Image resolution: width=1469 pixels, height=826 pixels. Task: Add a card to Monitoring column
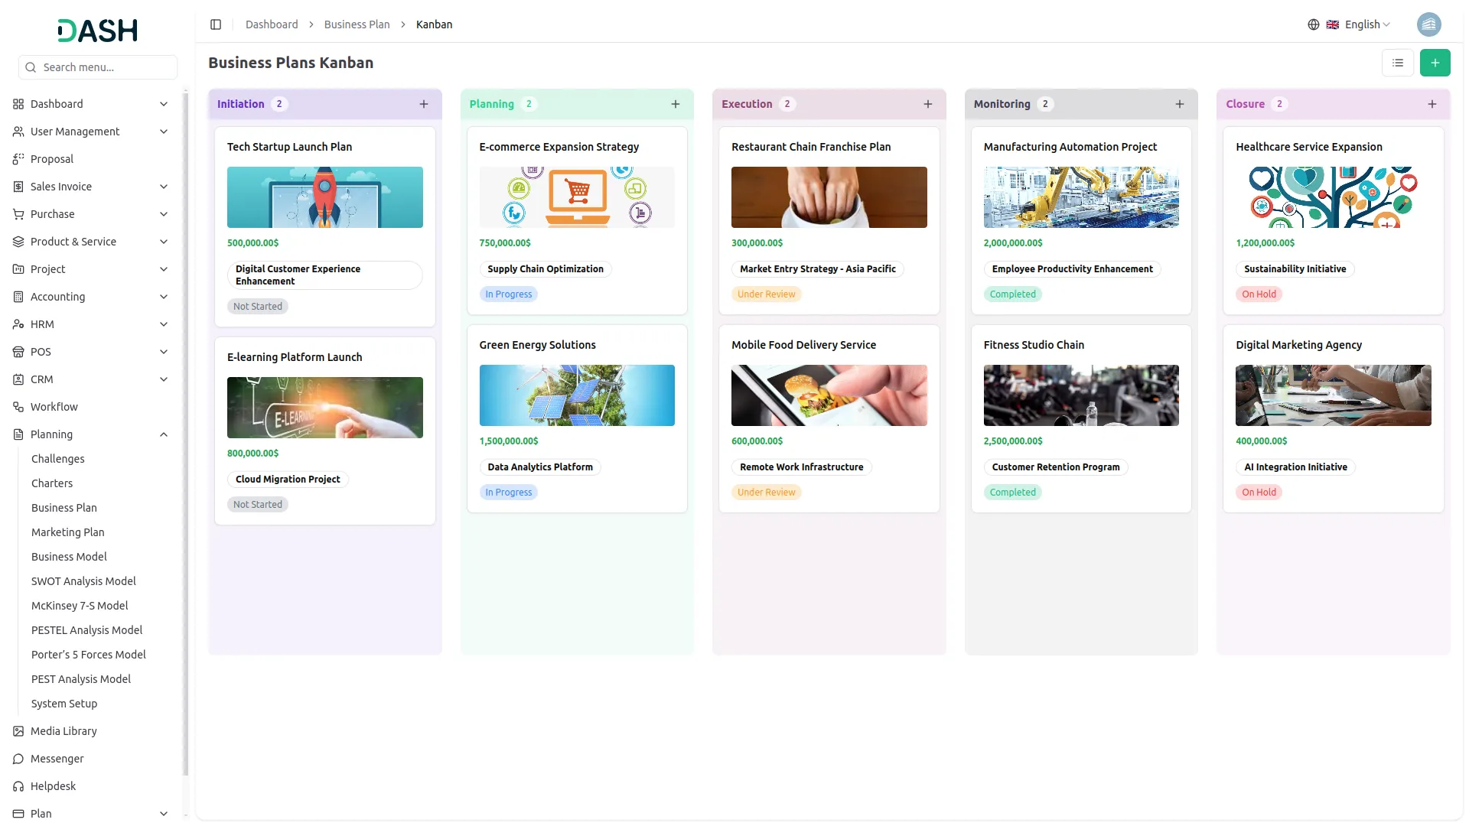[1179, 104]
